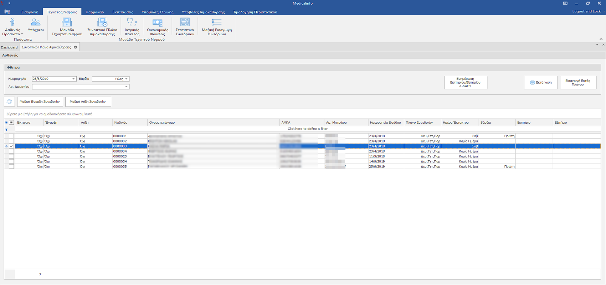
Task: Click the refresh icon button above grid
Action: (9, 102)
